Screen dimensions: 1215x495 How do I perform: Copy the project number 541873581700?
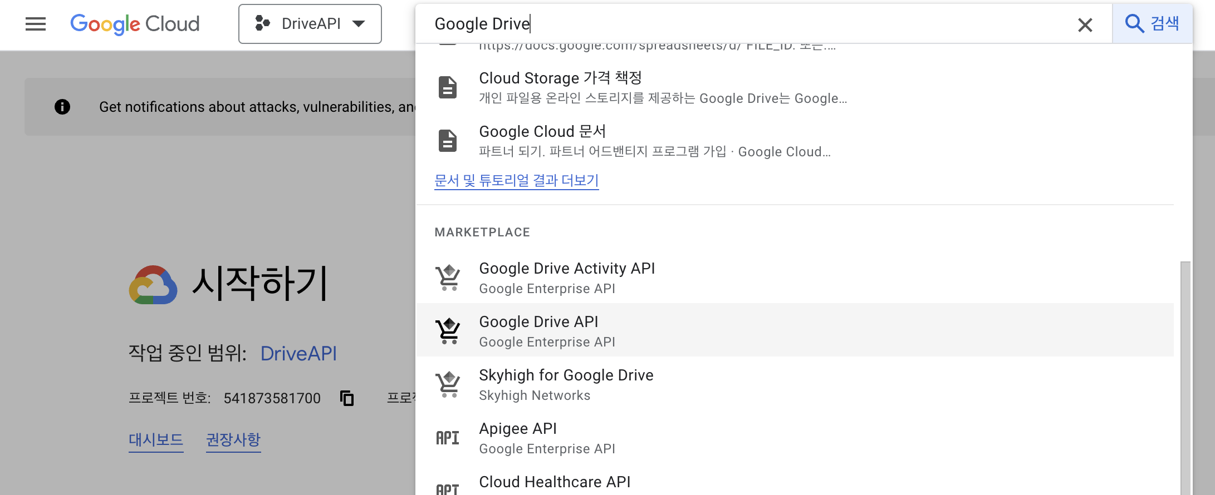[x=347, y=398]
